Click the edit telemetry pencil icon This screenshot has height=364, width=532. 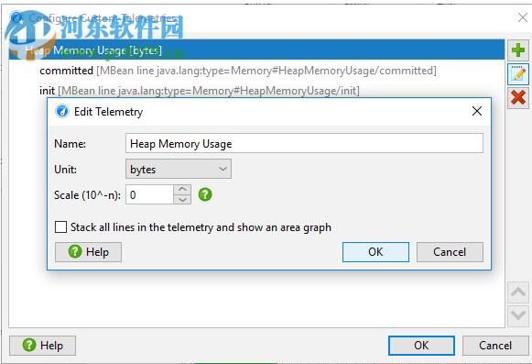point(518,74)
